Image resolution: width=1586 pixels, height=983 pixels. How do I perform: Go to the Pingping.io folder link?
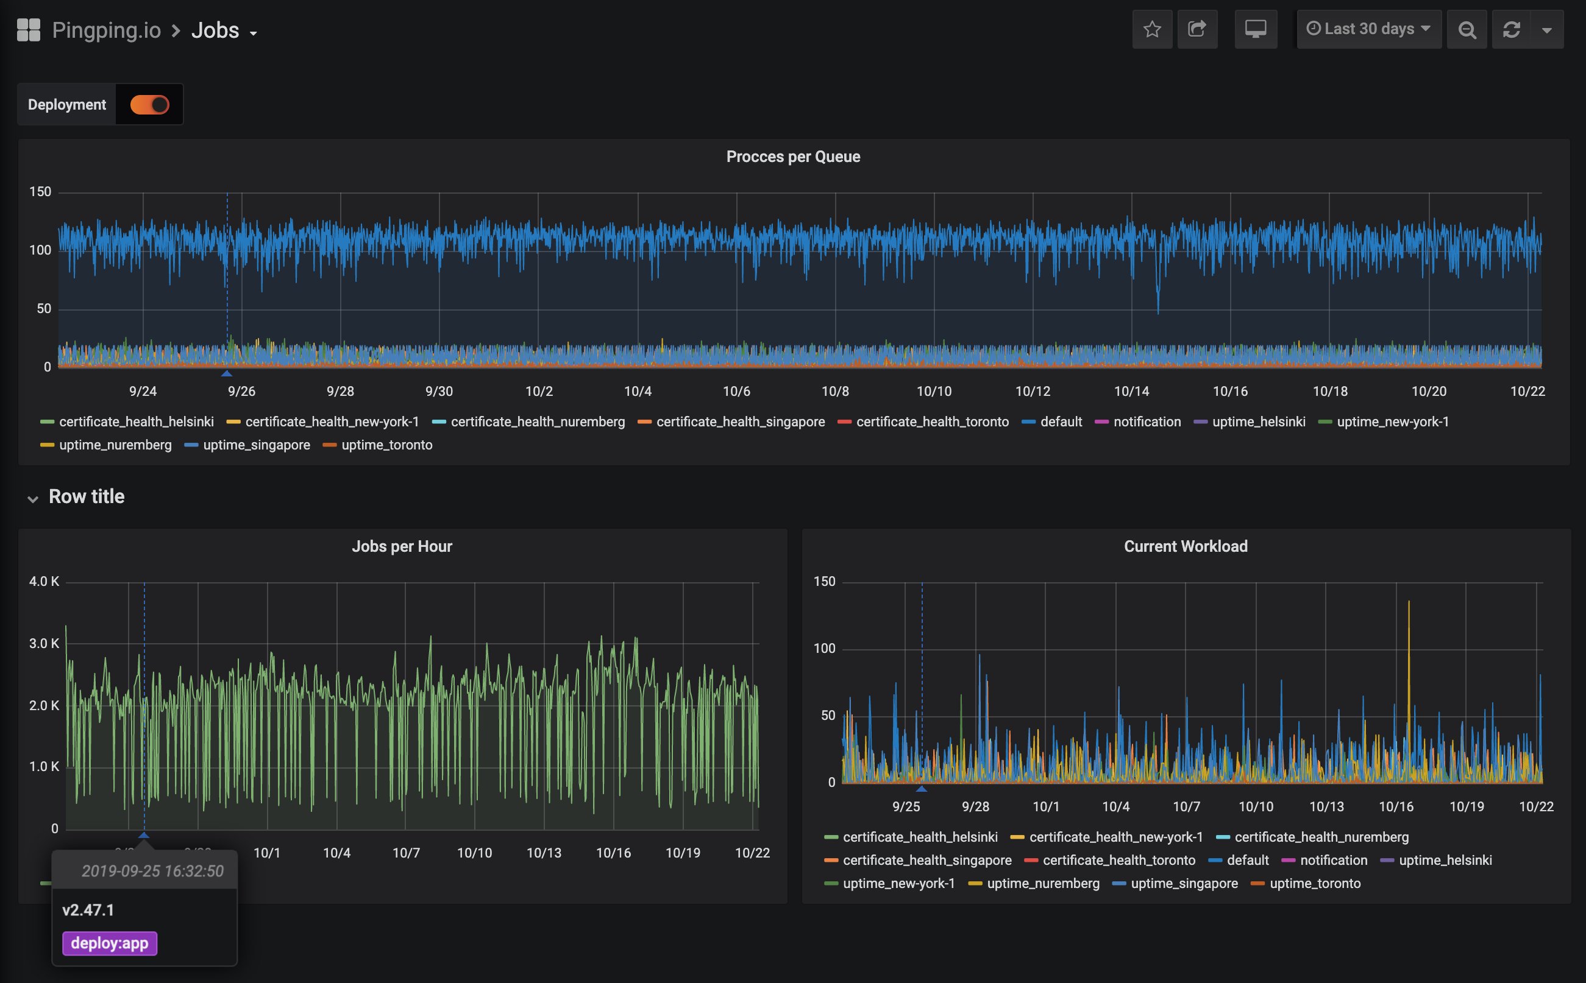106,30
